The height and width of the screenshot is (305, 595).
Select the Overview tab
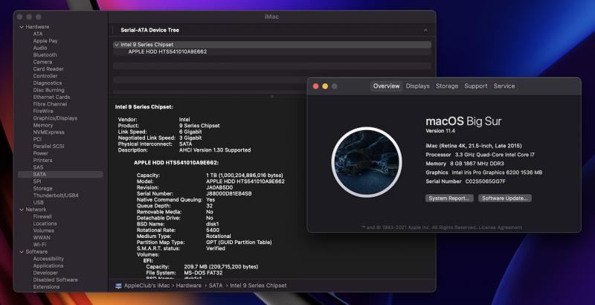(x=386, y=86)
